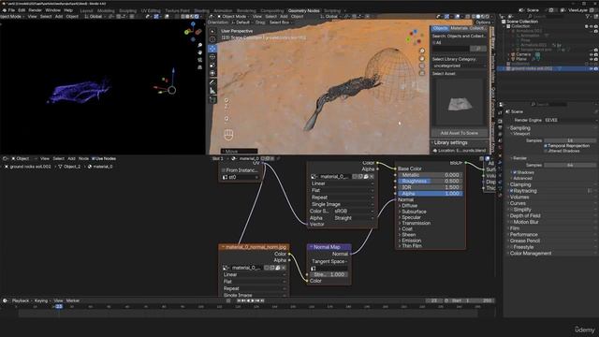Click the Blender logo menu icon
Viewport: 599px width, 337px height.
click(4, 10)
